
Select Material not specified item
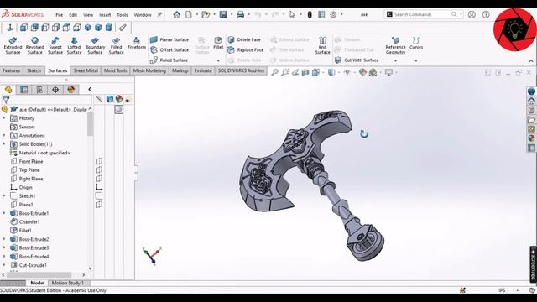point(40,153)
